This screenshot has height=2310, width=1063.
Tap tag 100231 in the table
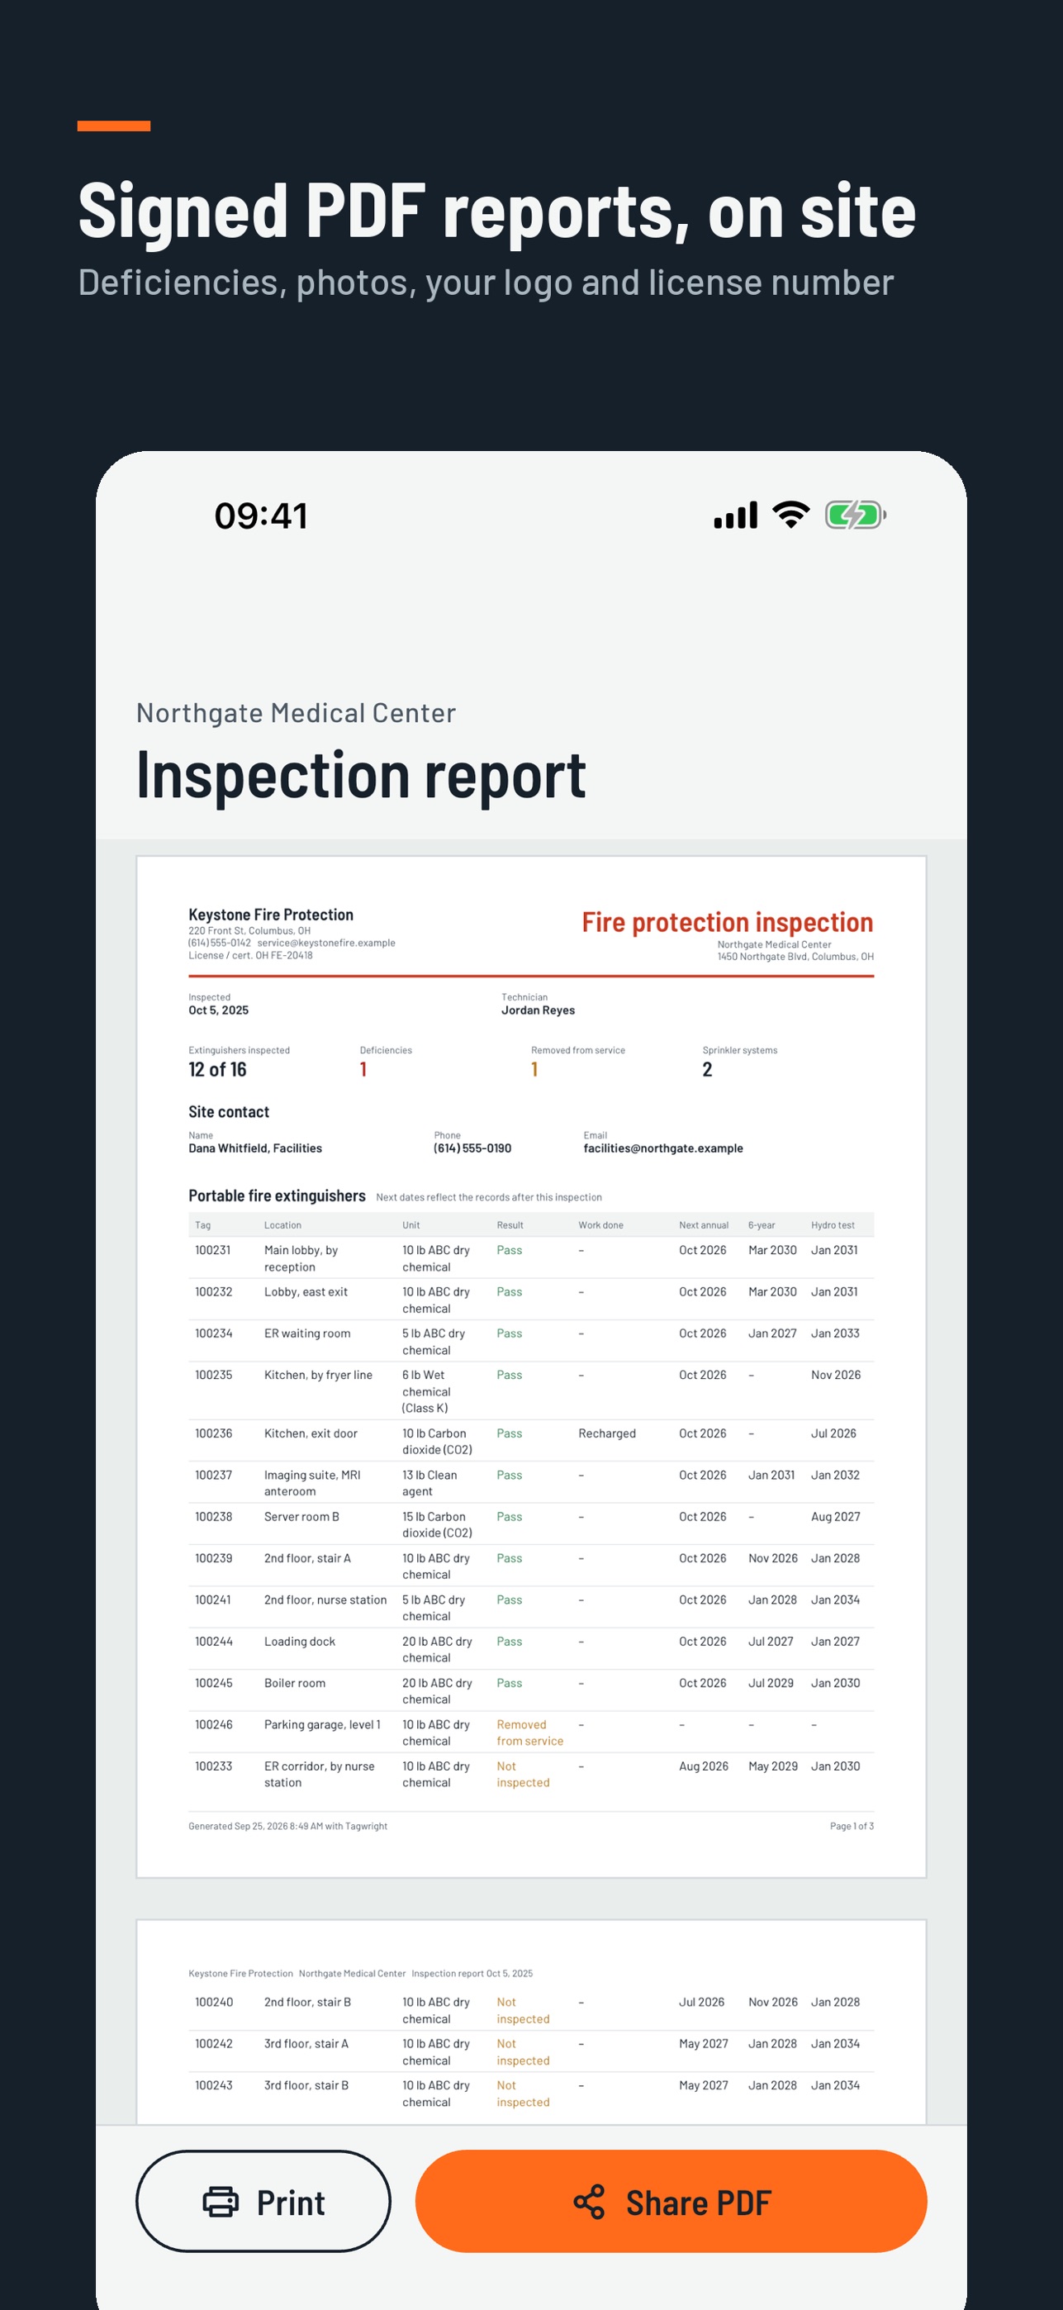tap(212, 1250)
